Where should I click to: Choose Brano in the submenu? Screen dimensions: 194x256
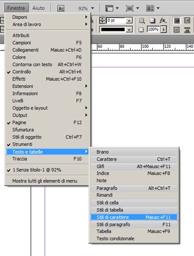click(134, 152)
